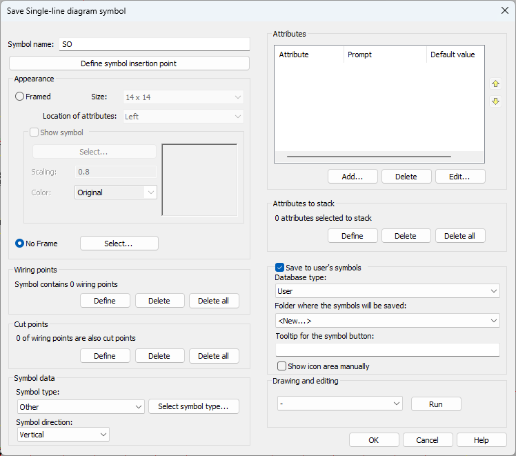Click the Symbol name text field
The height and width of the screenshot is (456, 516).
click(x=154, y=44)
